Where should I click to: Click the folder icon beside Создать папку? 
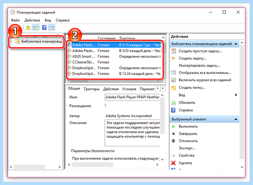point(174,88)
